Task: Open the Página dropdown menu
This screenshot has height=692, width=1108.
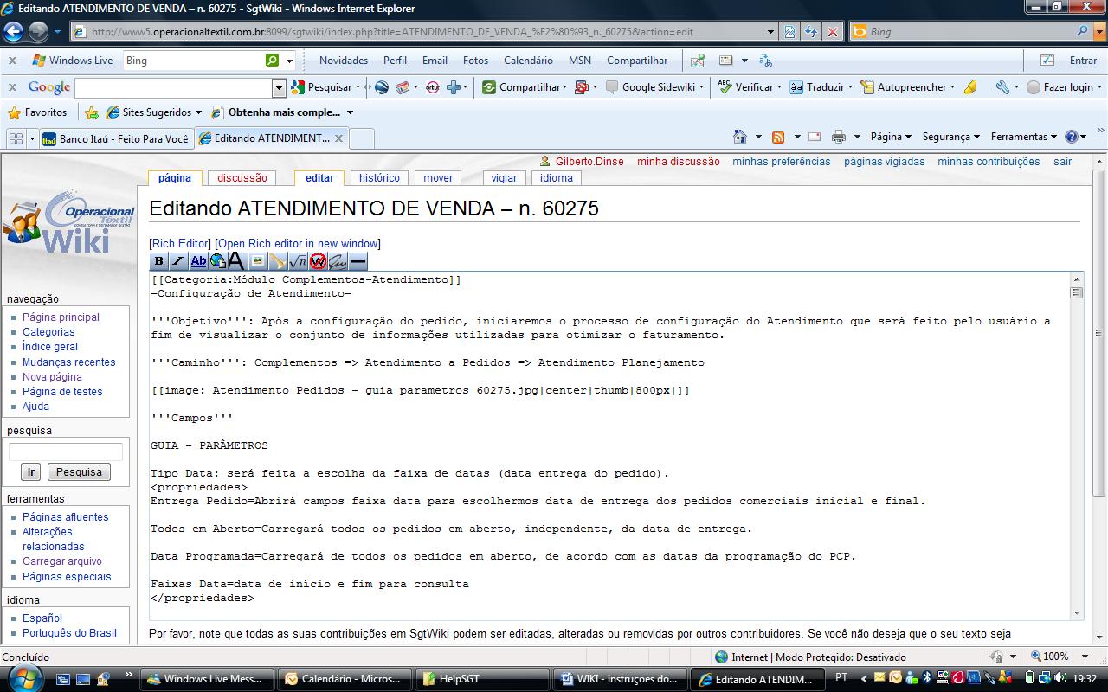Action: pyautogui.click(x=891, y=137)
